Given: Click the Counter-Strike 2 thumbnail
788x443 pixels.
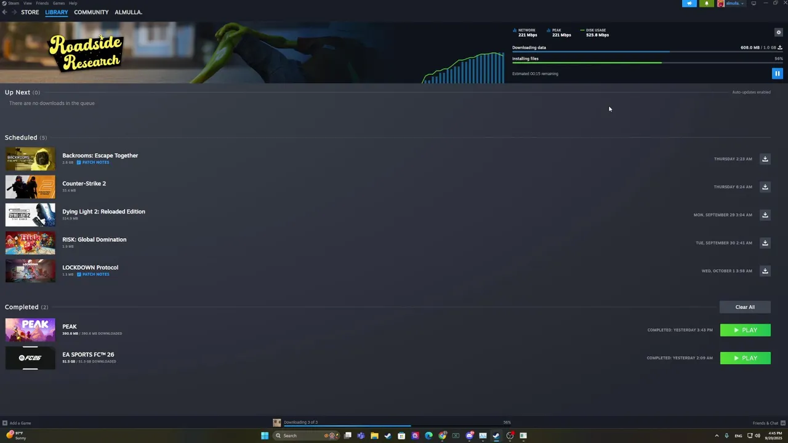Looking at the screenshot, I should [x=30, y=187].
